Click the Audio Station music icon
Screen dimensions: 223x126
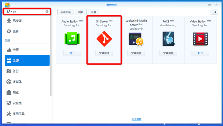pos(72,38)
